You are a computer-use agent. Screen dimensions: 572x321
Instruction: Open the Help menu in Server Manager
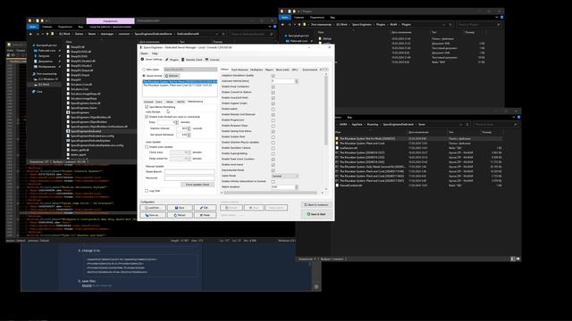[155, 53]
